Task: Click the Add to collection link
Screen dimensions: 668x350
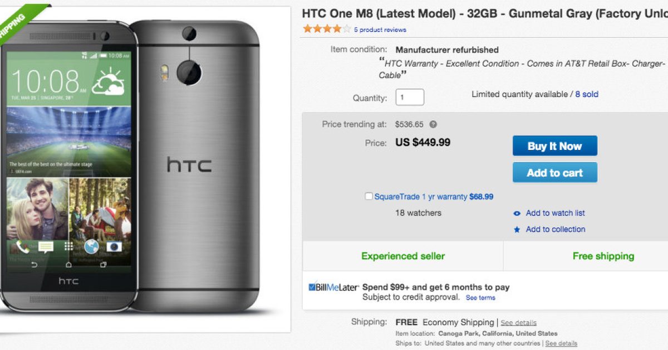Action: (556, 229)
